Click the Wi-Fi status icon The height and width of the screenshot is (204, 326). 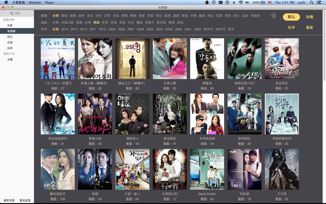click(240, 2)
